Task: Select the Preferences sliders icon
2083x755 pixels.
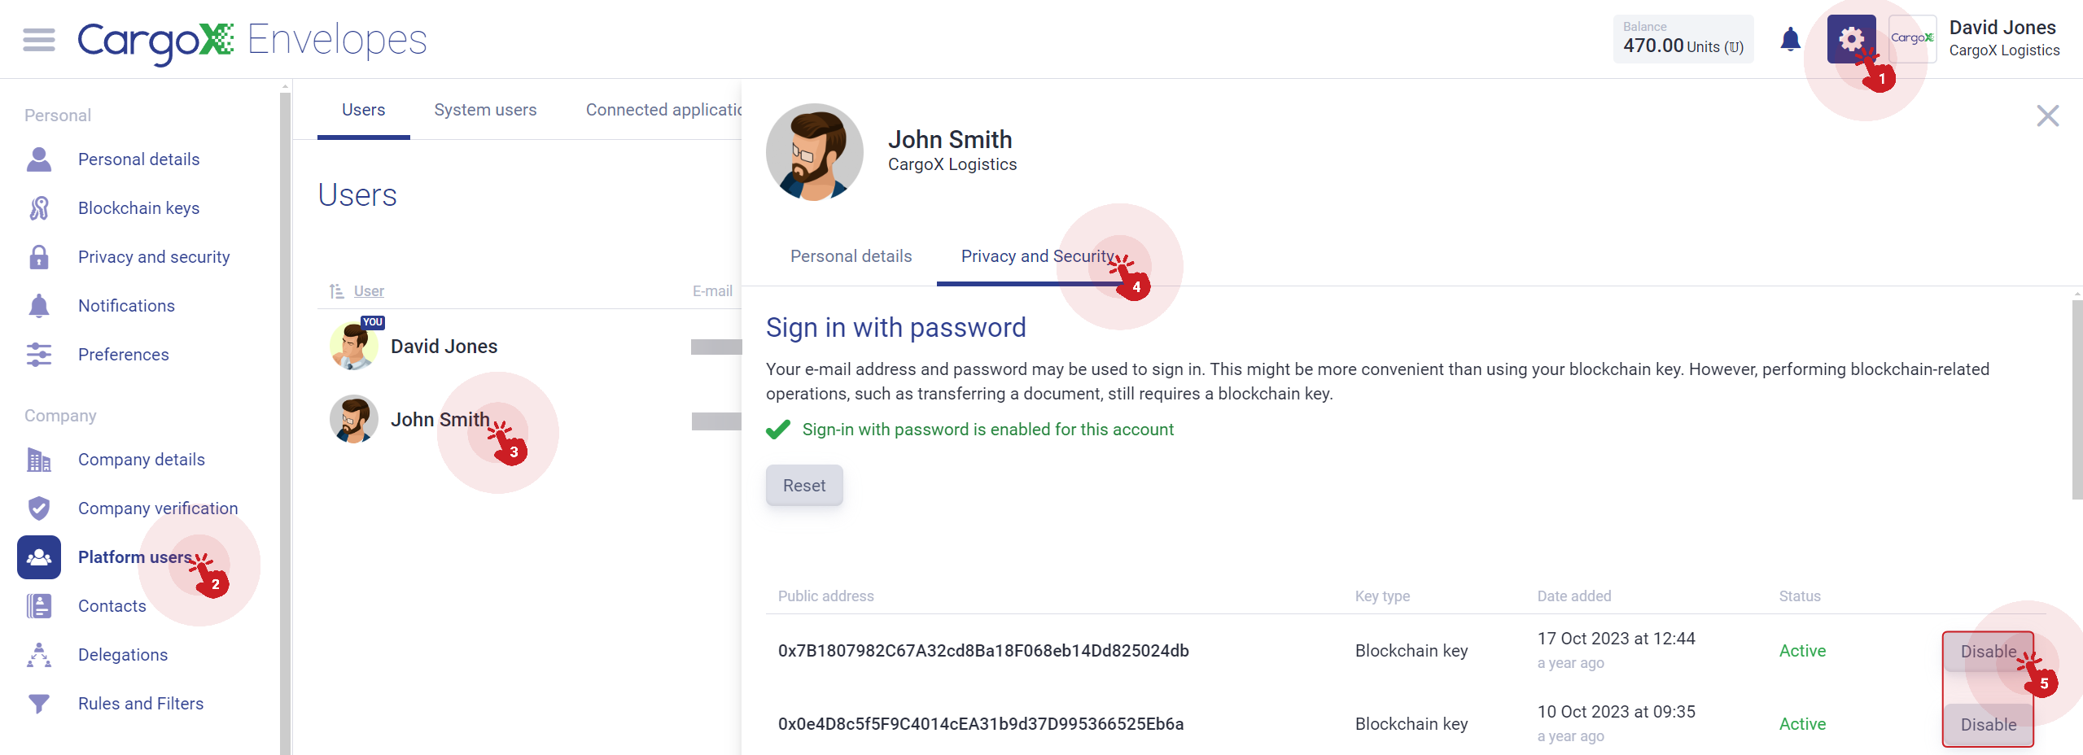Action: (x=39, y=355)
